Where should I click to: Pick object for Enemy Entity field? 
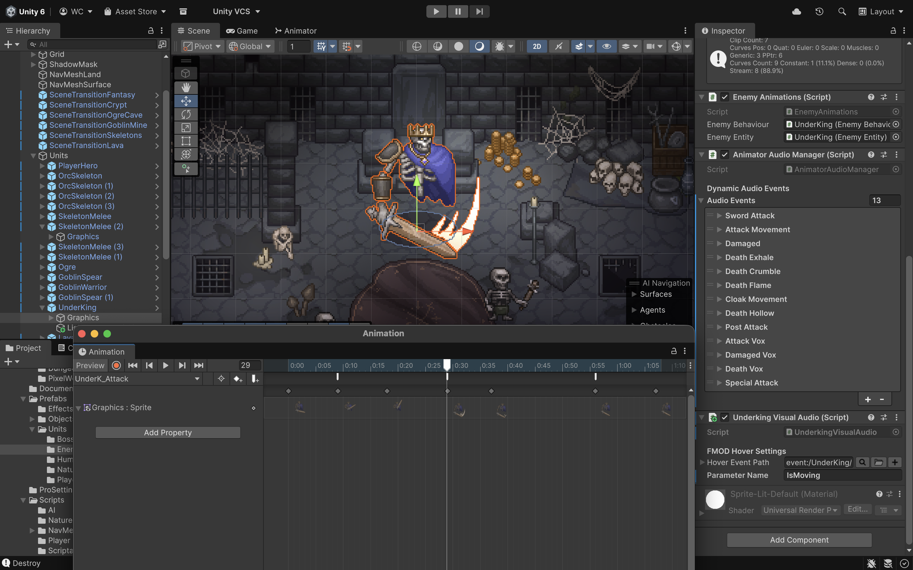[x=896, y=137]
